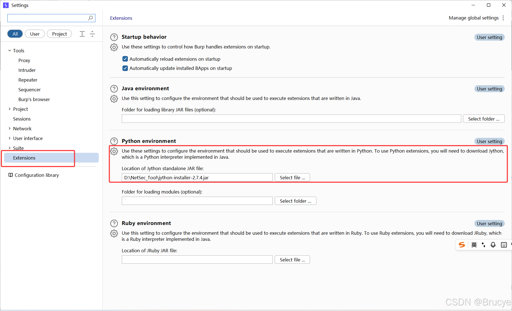Screen dimensions: 512x311
Task: Expand the Project tree node
Action: click(x=9, y=109)
